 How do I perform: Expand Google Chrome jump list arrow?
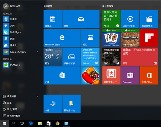point(37,52)
